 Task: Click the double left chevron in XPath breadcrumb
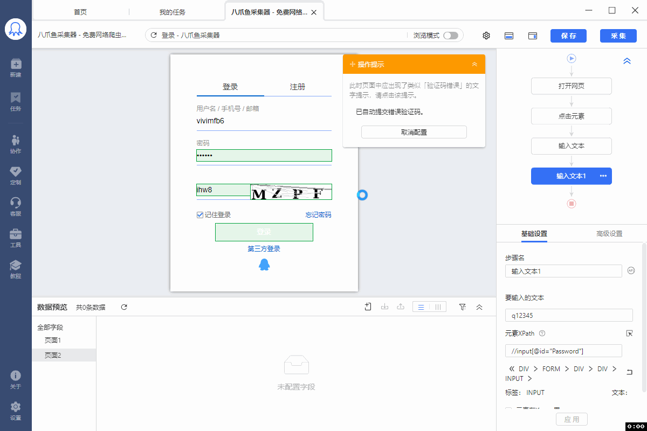[512, 369]
